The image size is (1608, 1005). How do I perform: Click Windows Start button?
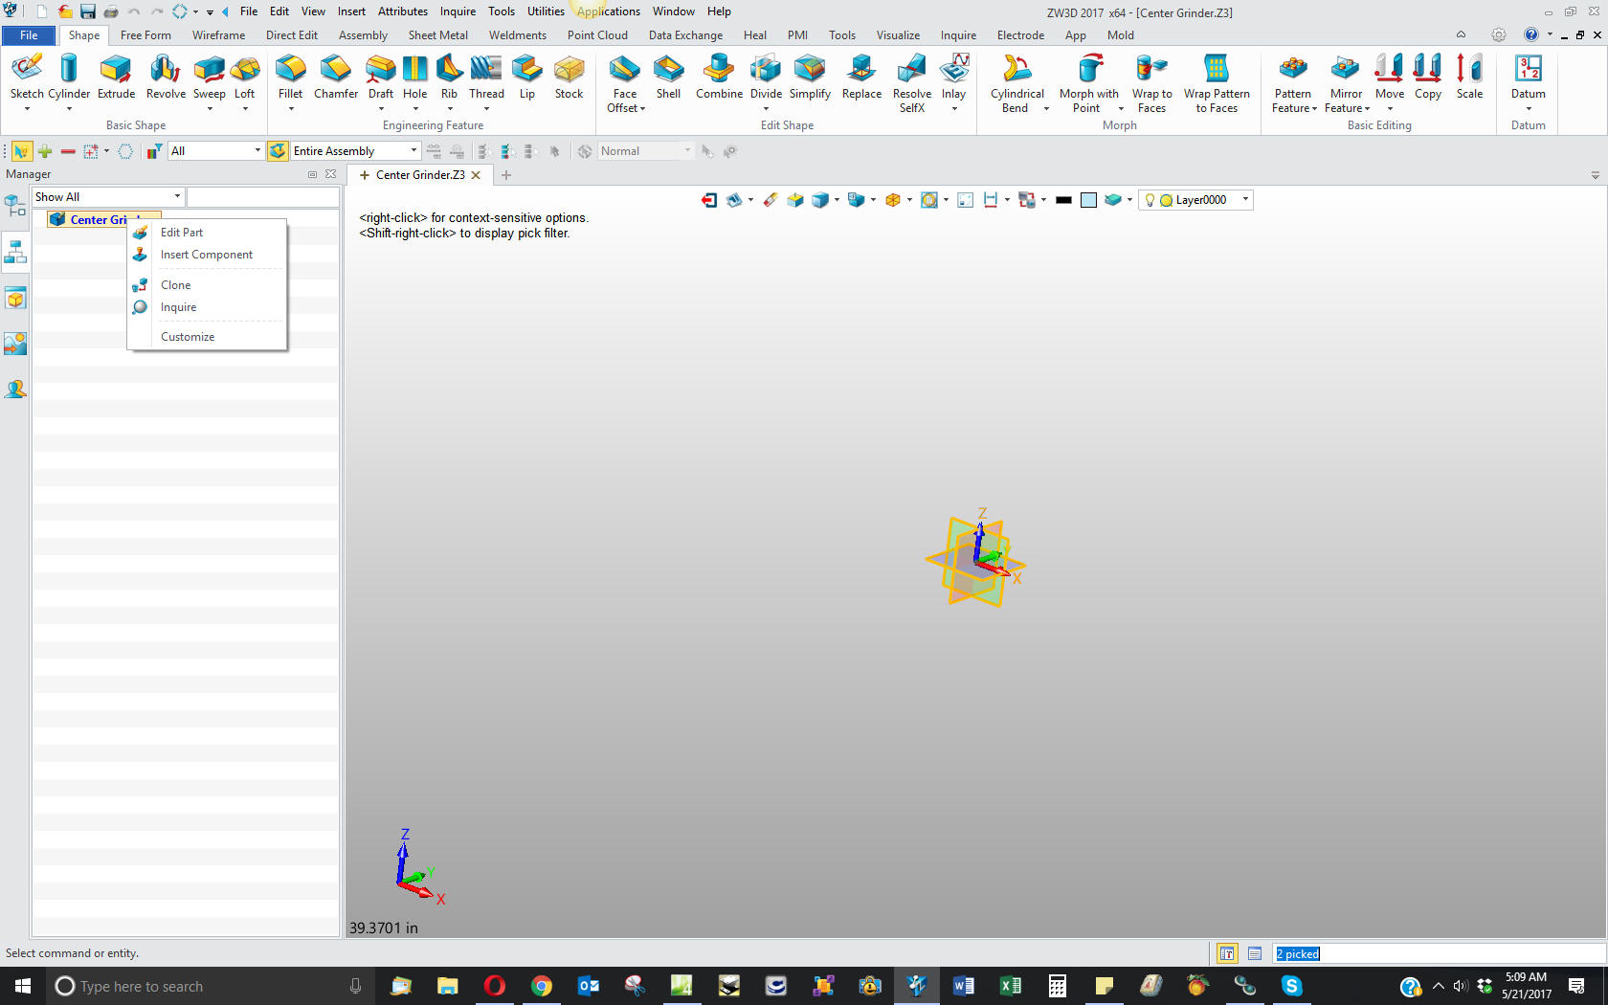(x=23, y=986)
